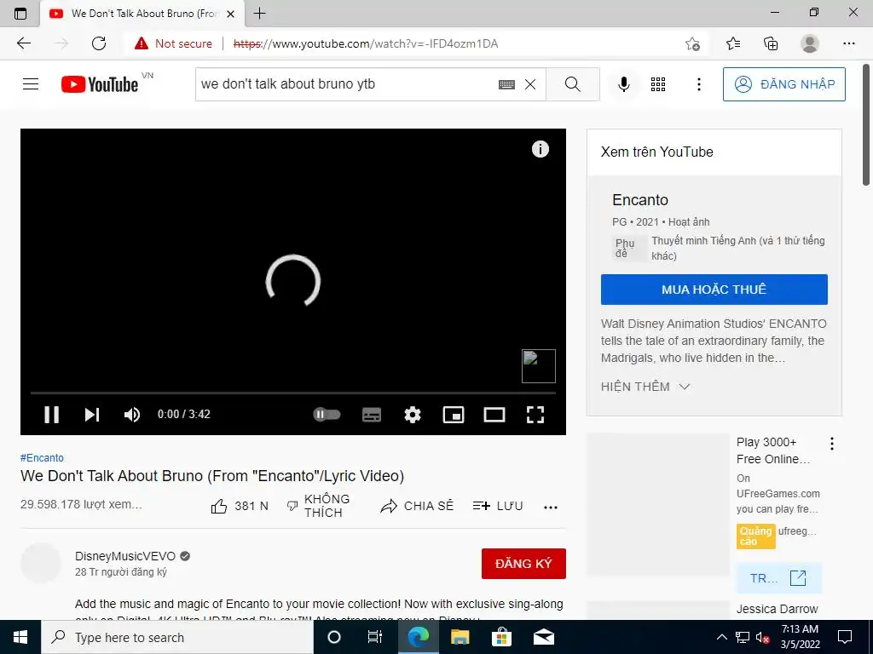Switch to miniplayer mode
The width and height of the screenshot is (873, 654).
pyautogui.click(x=454, y=415)
